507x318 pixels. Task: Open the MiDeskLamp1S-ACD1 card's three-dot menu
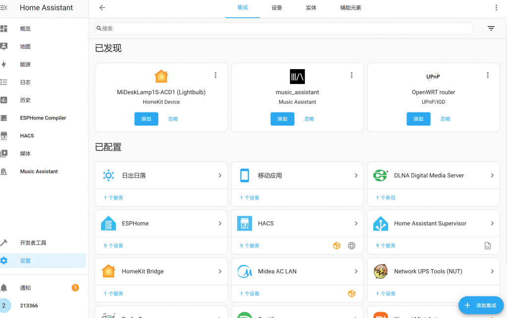[215, 75]
